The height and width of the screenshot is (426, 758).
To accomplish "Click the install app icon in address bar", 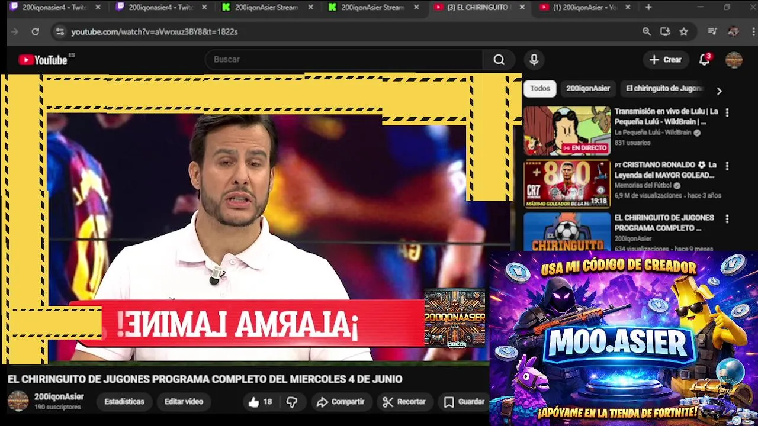I will coord(665,32).
